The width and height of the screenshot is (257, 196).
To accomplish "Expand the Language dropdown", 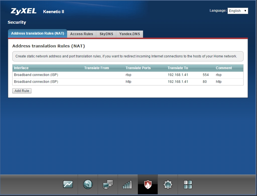I will coord(238,11).
